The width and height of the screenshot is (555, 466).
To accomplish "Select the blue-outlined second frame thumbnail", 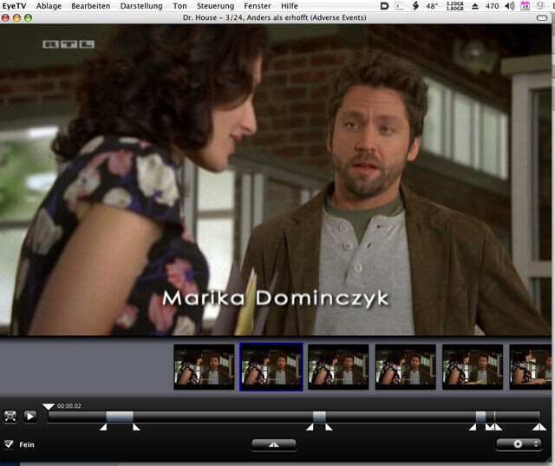I will point(271,367).
